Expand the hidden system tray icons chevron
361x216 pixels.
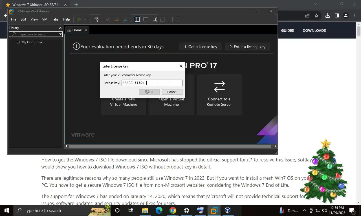304,210
